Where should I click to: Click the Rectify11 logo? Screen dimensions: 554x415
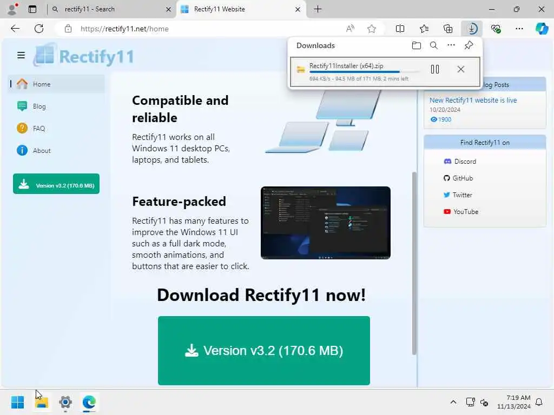click(84, 56)
